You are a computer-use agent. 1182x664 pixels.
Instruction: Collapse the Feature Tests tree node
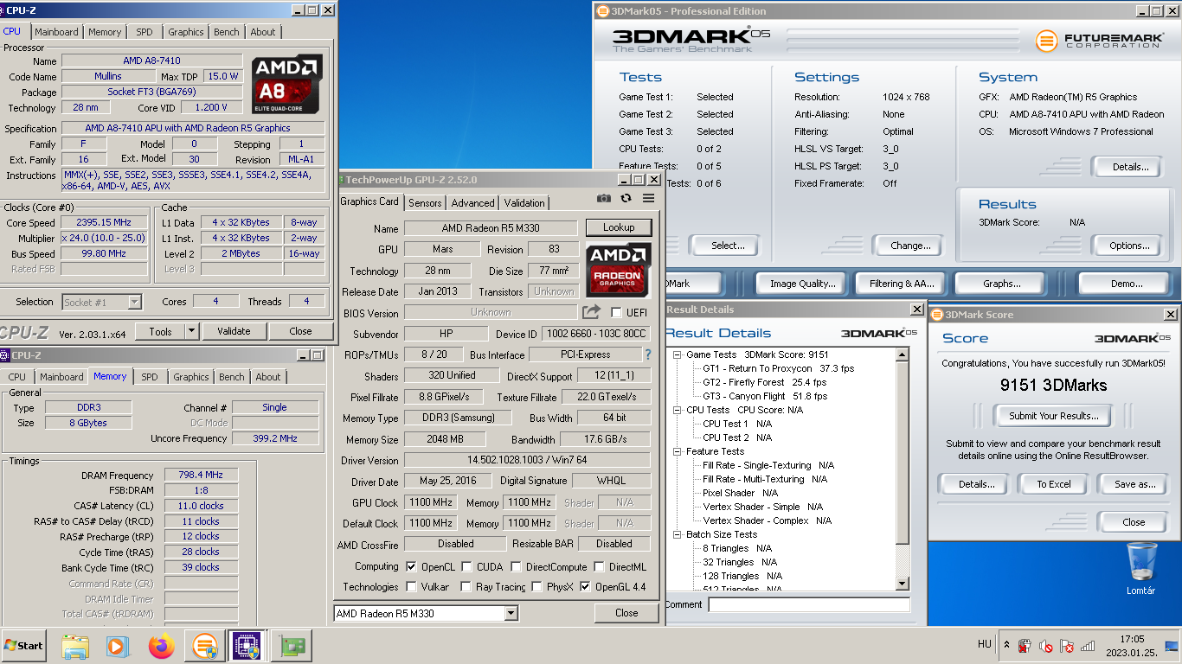[677, 451]
